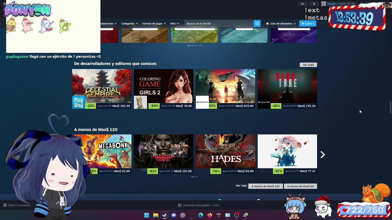This screenshot has width=392, height=220.
Task: Open Firefox from the taskbar
Action: [x=209, y=215]
